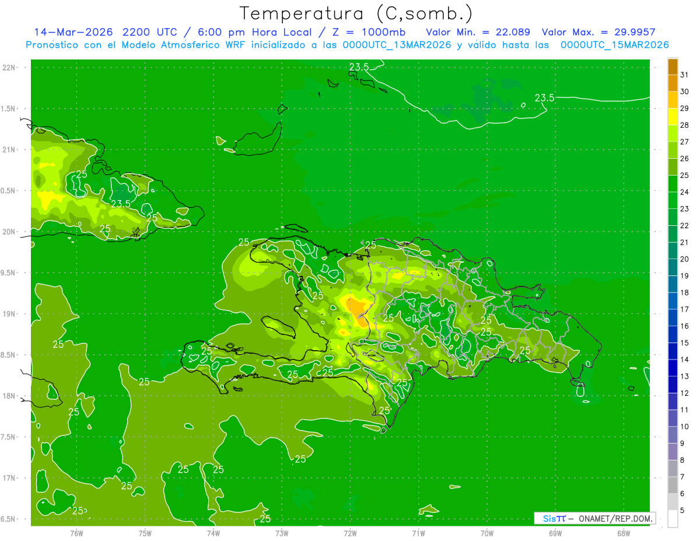Click the "19N" latitude axis label
The height and width of the screenshot is (541, 700).
point(9,314)
